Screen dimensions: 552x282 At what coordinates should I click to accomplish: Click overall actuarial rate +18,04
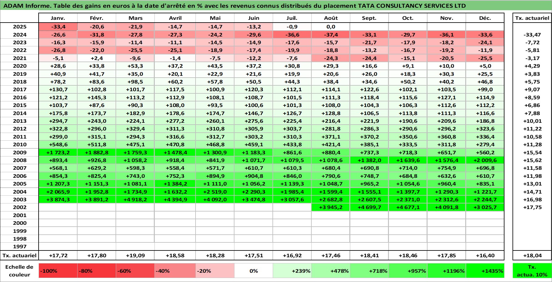click(532, 255)
